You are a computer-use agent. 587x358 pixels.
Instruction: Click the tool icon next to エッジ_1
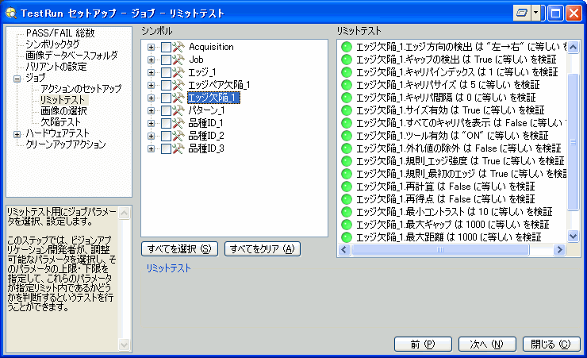178,72
